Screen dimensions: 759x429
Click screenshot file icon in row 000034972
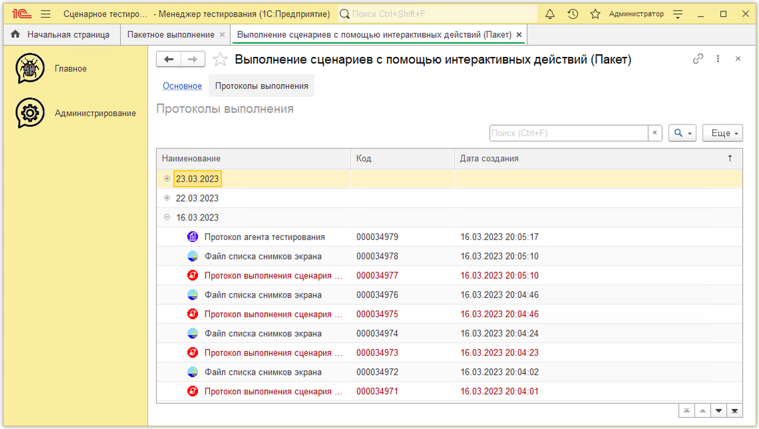pyautogui.click(x=193, y=372)
